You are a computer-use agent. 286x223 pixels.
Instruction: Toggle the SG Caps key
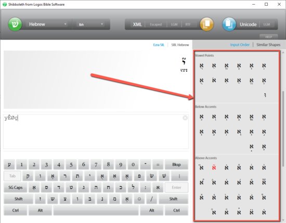[x=15, y=188]
